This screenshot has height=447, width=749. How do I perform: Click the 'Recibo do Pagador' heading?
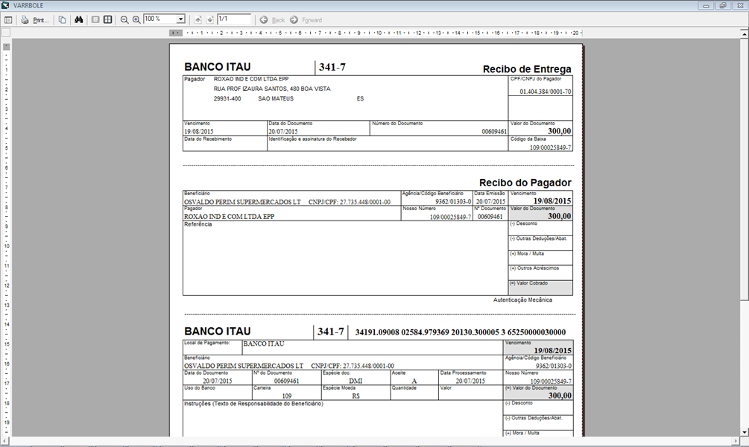pos(525,183)
